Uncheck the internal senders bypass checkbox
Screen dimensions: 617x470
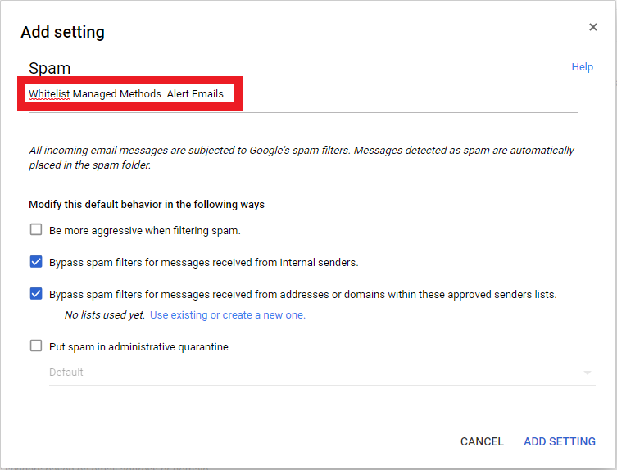coord(36,262)
